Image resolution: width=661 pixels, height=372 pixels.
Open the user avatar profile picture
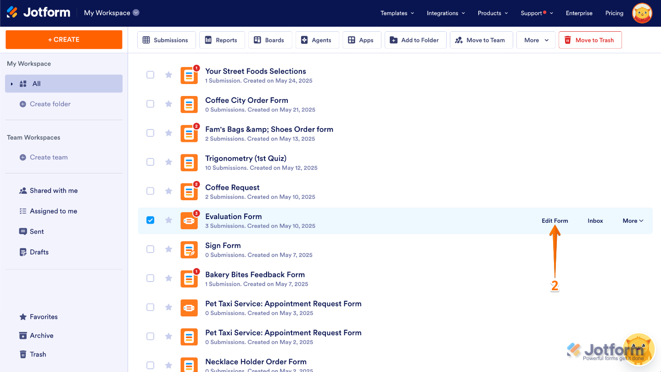tap(642, 13)
